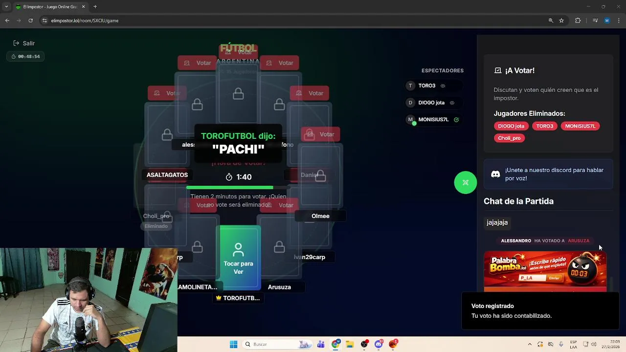Go back with browser back arrow
626x352 pixels.
pos(7,21)
